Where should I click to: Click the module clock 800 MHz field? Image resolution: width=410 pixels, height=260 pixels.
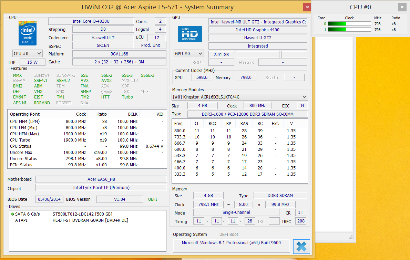(258, 106)
